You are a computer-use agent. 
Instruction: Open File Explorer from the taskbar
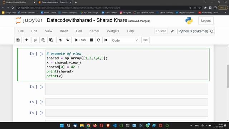[x=82, y=125]
